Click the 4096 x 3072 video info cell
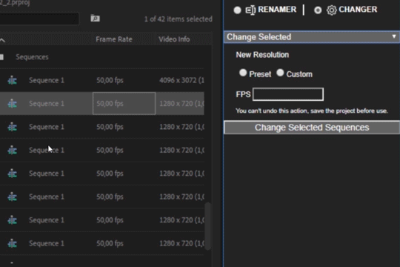400x267 pixels. [x=181, y=81]
